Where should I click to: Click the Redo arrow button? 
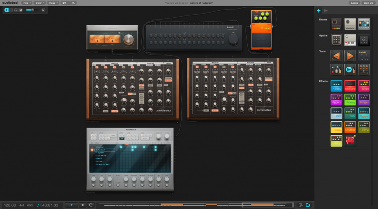point(73,3)
